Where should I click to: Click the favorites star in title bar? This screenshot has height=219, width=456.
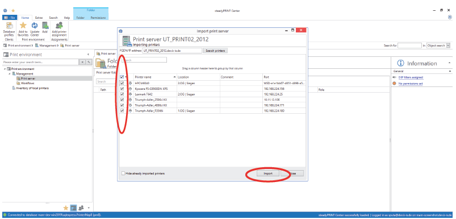(13, 10)
